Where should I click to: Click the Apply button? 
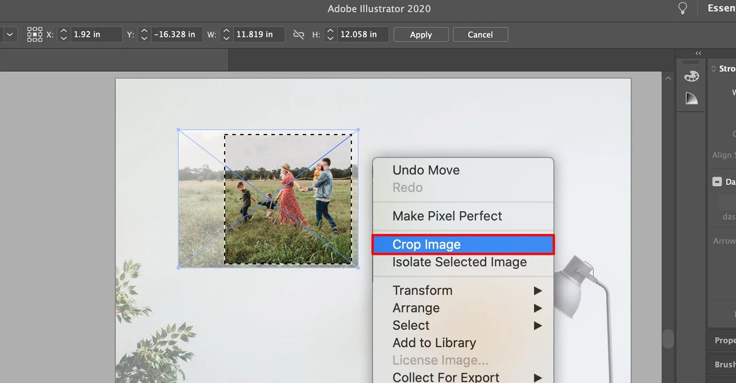tap(421, 34)
